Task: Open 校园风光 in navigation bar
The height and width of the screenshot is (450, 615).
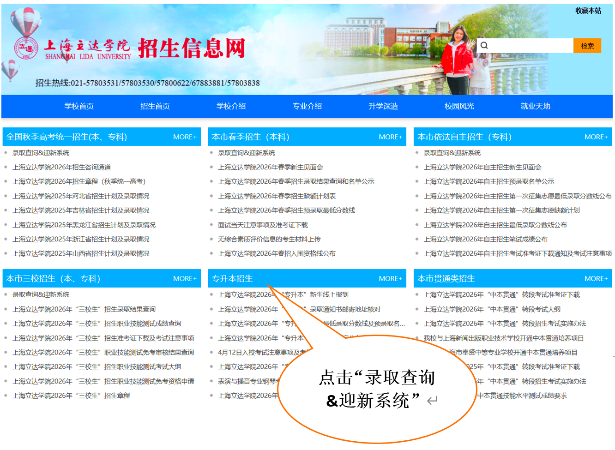Action: [x=459, y=106]
